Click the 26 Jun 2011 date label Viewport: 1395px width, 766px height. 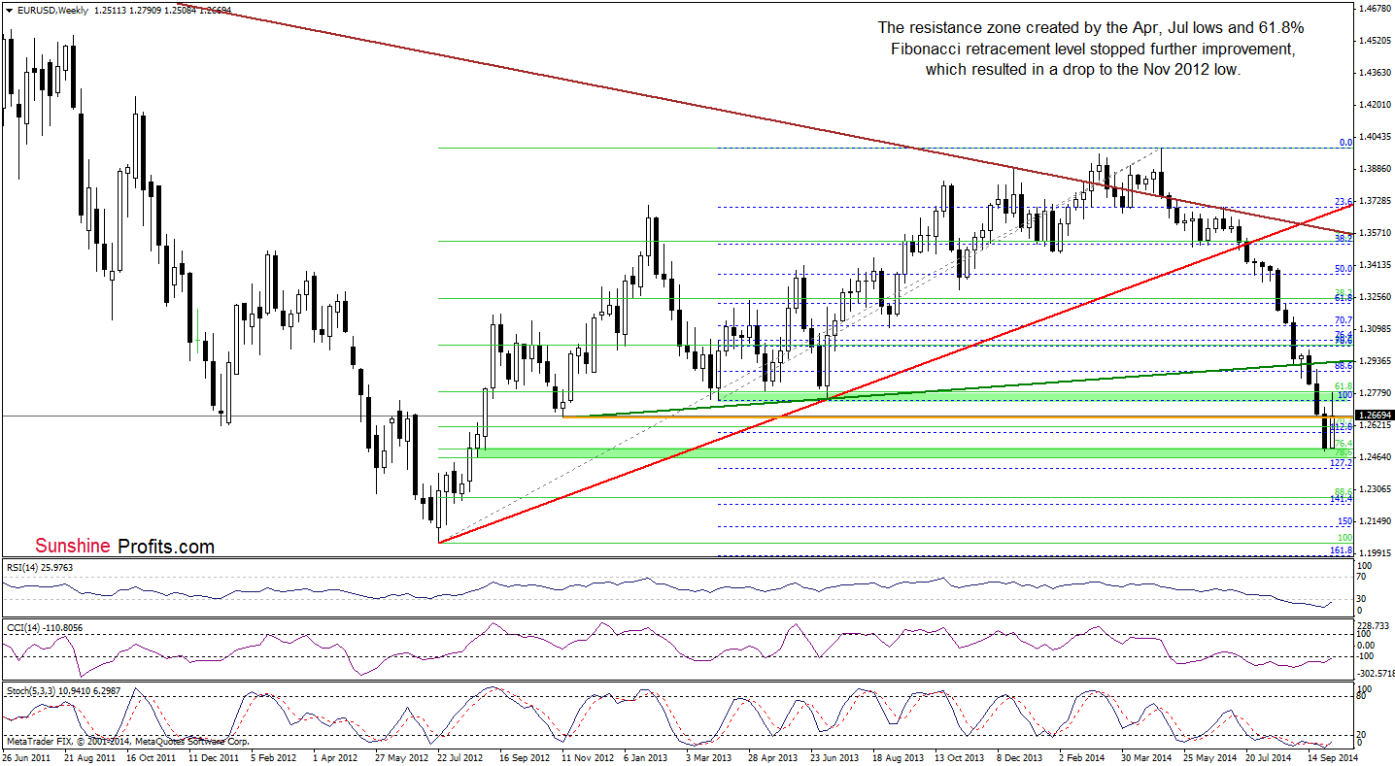click(x=25, y=757)
